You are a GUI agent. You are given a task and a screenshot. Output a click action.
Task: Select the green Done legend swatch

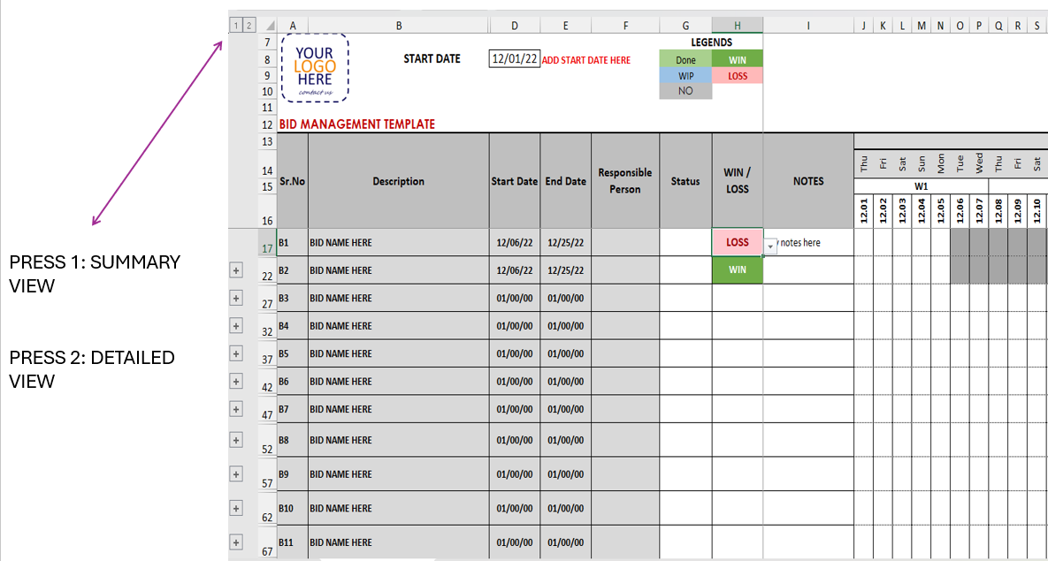point(685,59)
